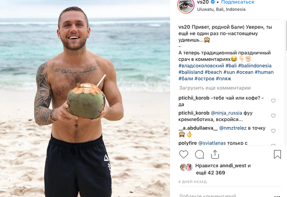Share the post via upload arrow icon

[215, 155]
